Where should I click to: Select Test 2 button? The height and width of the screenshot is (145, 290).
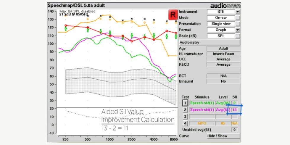pyautogui.click(x=185, y=110)
